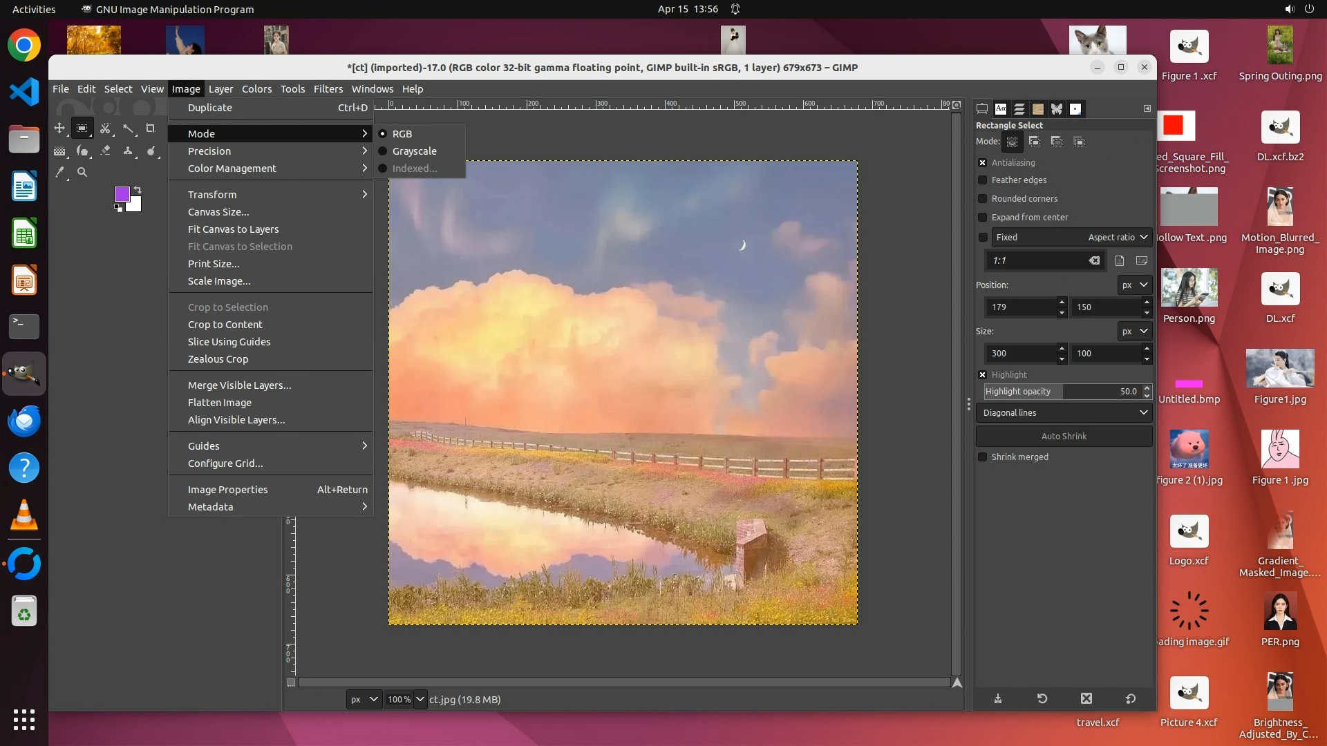Choose the Color Picker eyedropper tool
The width and height of the screenshot is (1327, 746).
[59, 173]
